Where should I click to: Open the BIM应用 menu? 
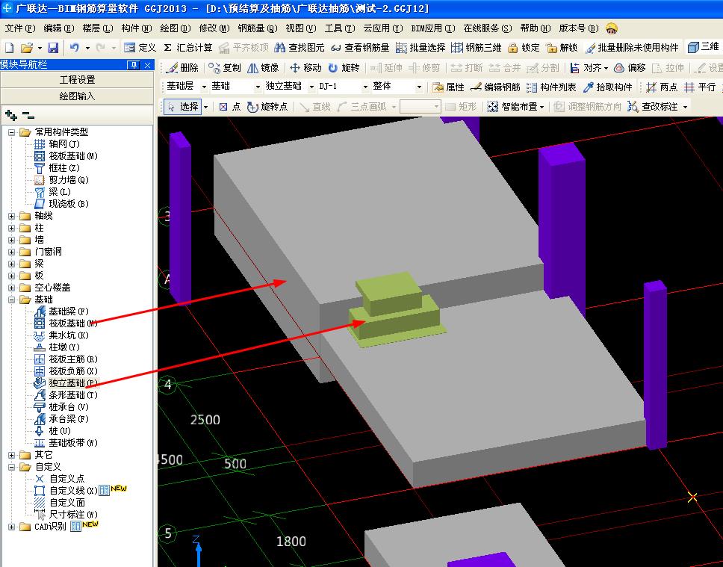click(433, 28)
